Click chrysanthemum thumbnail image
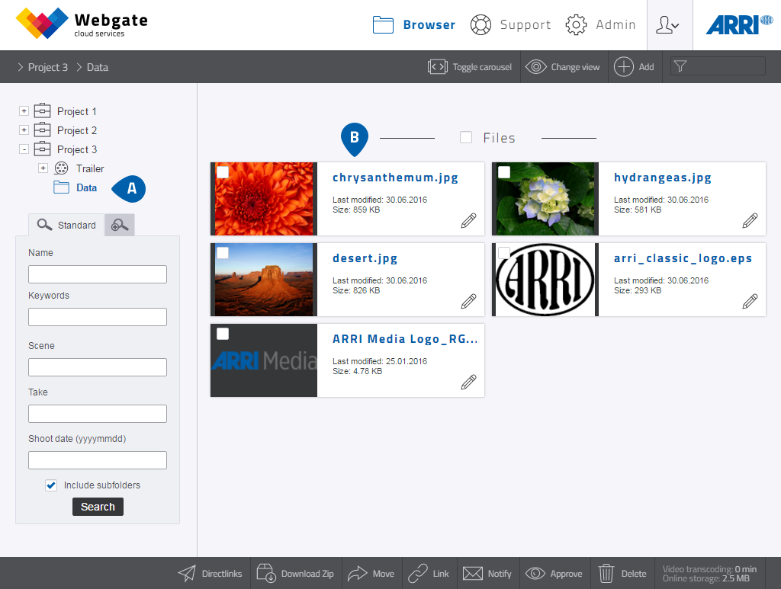The height and width of the screenshot is (589, 781). [264, 199]
